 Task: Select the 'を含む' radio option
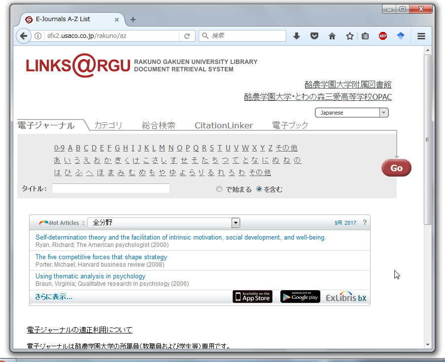click(259, 189)
